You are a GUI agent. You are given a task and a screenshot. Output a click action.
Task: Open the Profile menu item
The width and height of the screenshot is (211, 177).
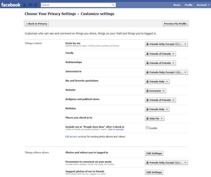[188, 5]
